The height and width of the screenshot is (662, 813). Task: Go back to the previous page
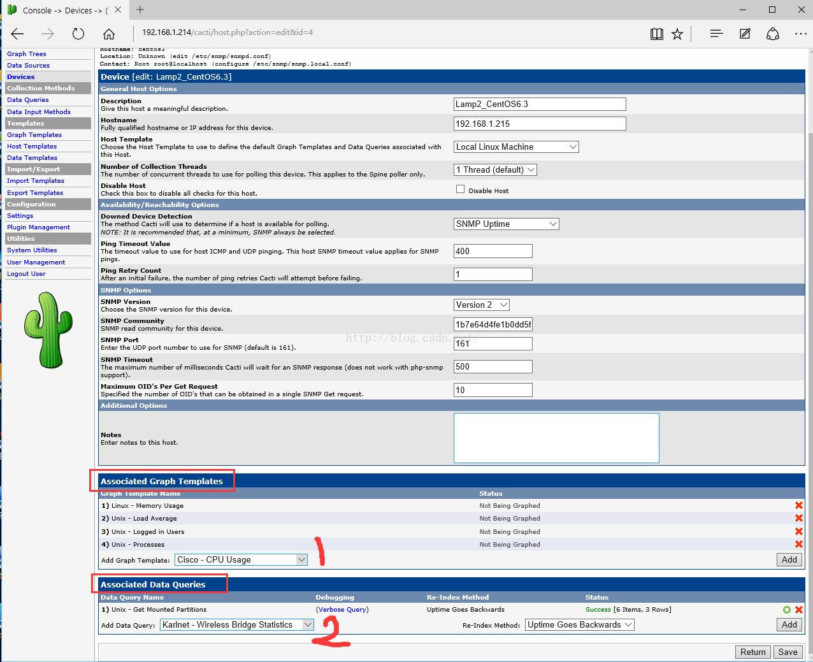(17, 34)
